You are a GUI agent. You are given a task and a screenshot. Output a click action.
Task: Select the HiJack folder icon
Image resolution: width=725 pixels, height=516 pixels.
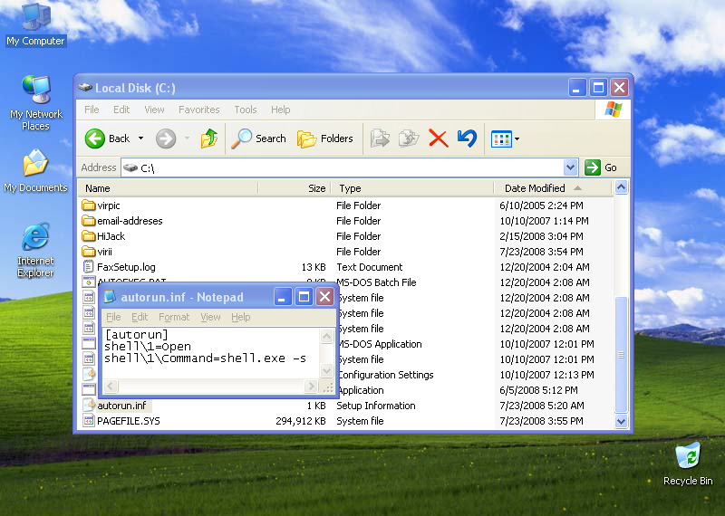pyautogui.click(x=88, y=236)
